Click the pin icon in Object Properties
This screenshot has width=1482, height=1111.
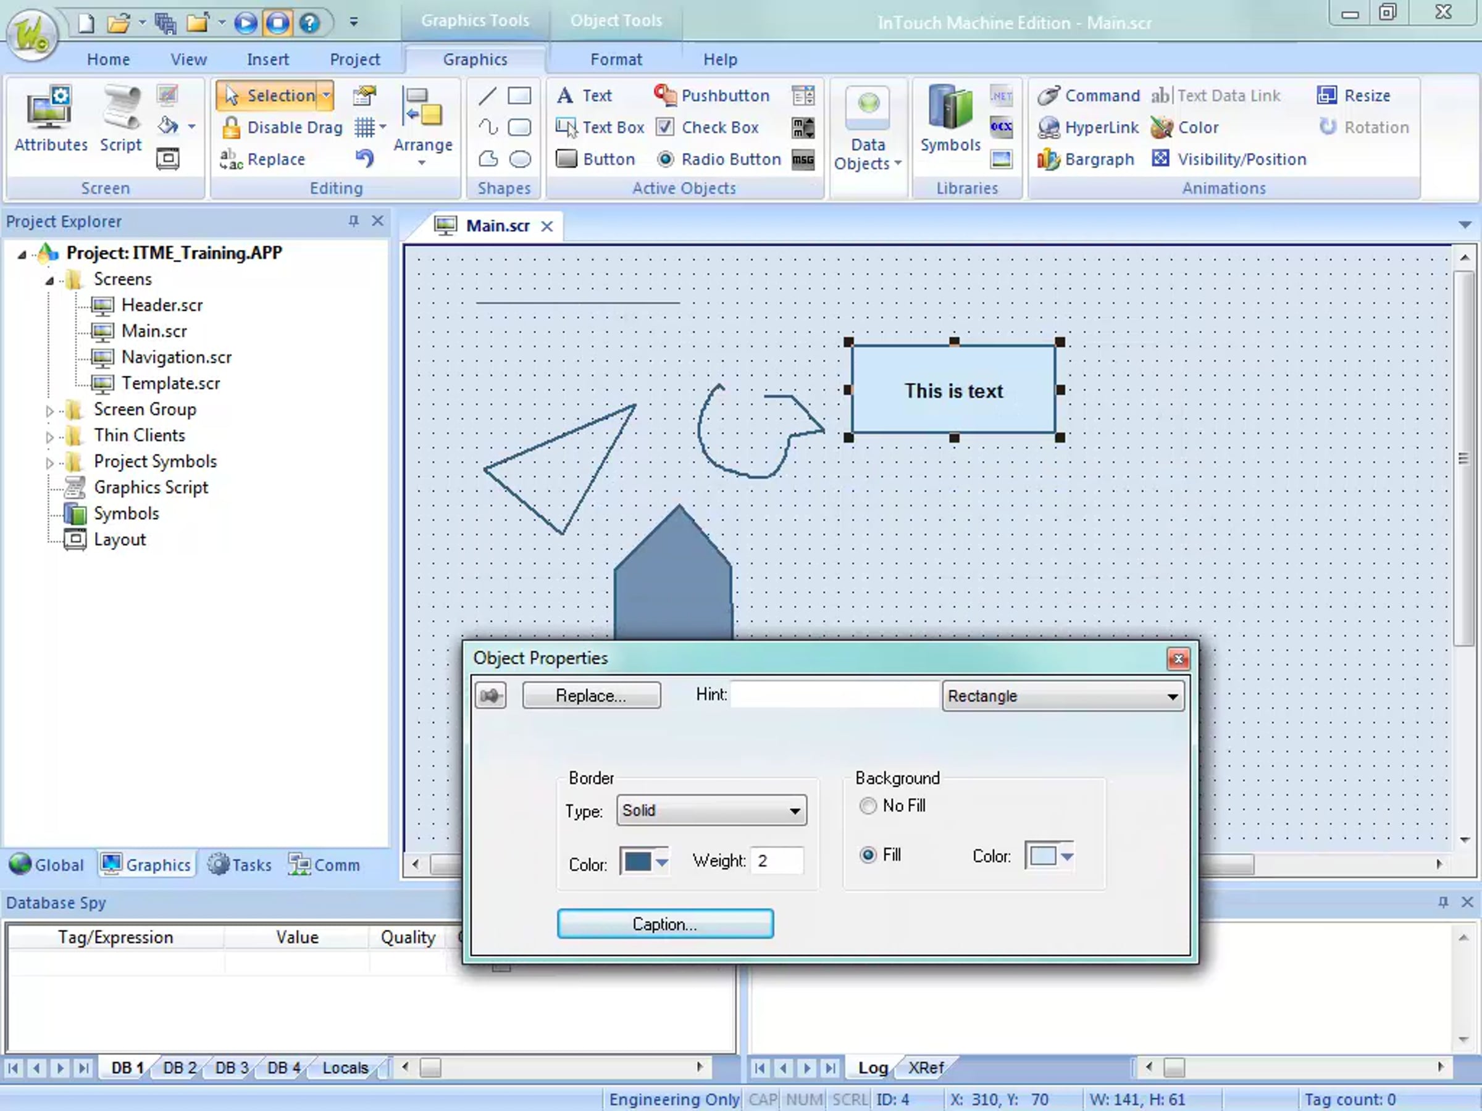[x=490, y=696]
